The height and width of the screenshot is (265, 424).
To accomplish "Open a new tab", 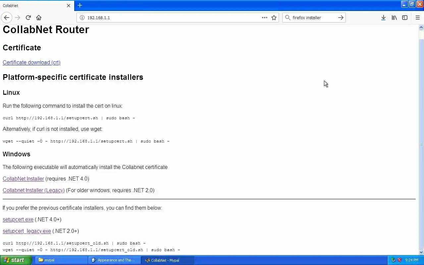I will [79, 5].
